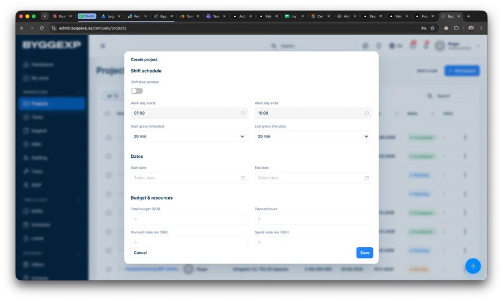Focus the Spent materials (SEK) input
Viewport: 503px width, 301px height.
tap(313, 242)
